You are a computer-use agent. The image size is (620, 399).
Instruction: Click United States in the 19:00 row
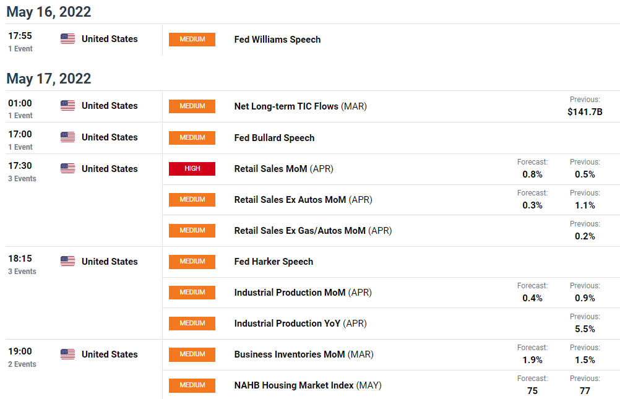coord(110,354)
